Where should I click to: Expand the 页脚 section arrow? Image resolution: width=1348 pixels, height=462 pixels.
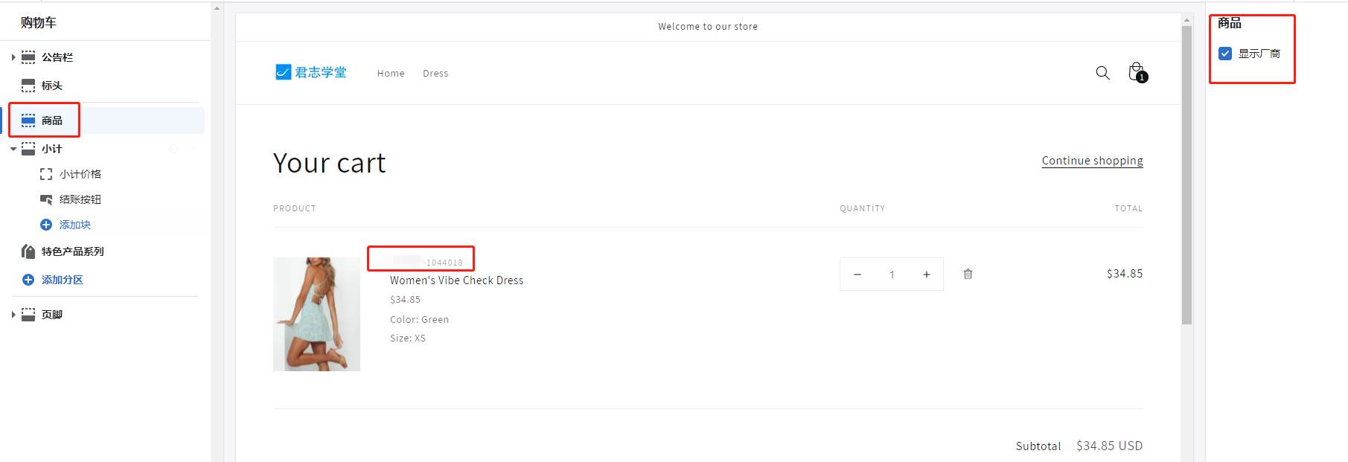(x=13, y=315)
